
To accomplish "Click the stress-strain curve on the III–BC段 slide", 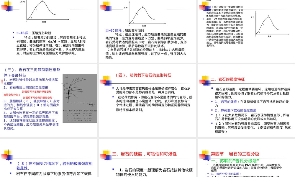I will coord(145,14).
